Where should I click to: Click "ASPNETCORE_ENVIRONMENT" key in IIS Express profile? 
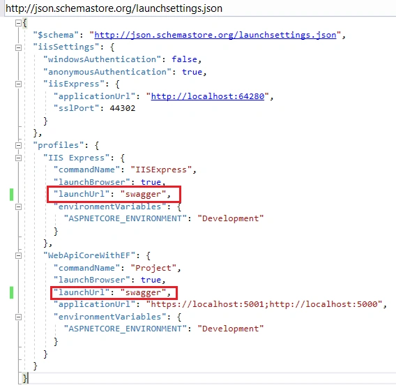pos(125,218)
